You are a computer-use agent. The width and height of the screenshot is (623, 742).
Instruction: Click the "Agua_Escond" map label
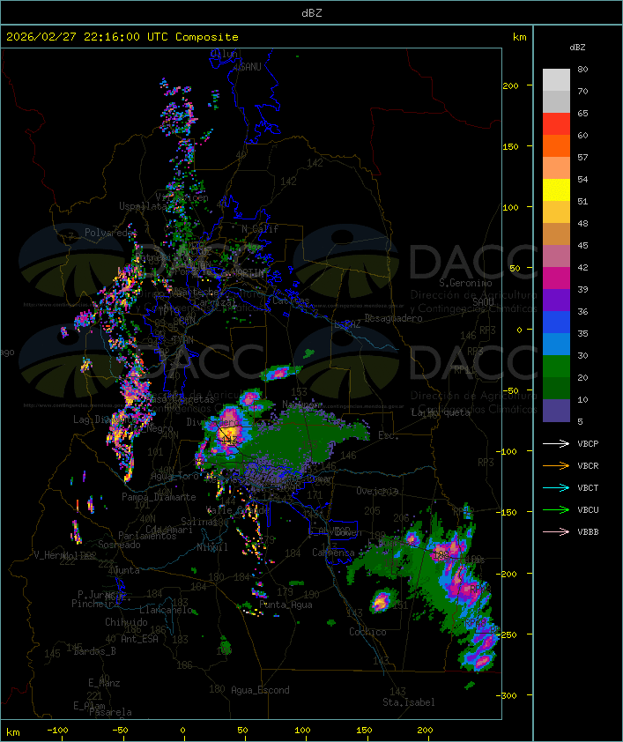pyautogui.click(x=260, y=690)
